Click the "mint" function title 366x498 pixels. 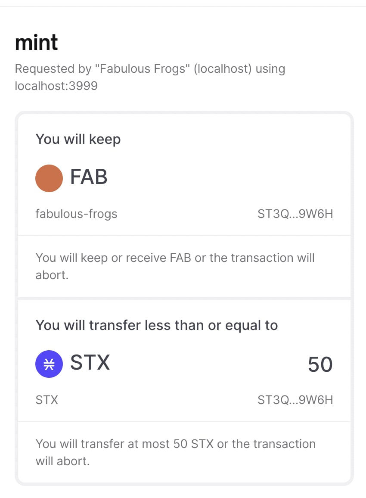37,43
